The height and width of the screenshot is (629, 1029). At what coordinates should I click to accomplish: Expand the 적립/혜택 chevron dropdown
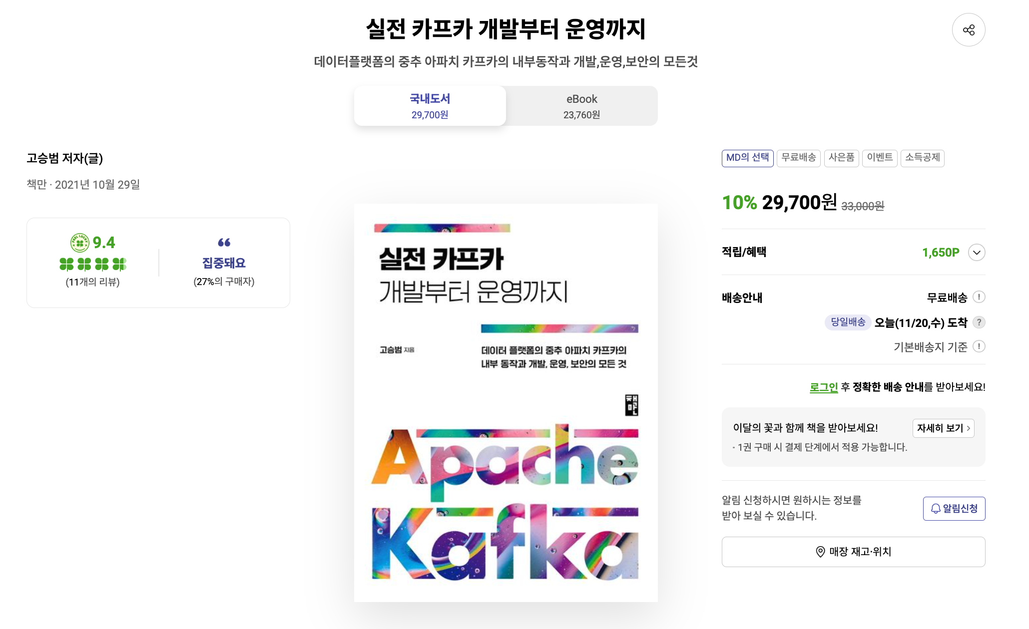pyautogui.click(x=977, y=252)
